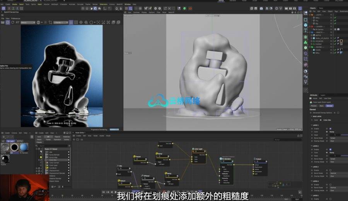This screenshot has height=201, width=348.
Task: Open the Extensions menu in menu bar
Action: (x=104, y=4)
